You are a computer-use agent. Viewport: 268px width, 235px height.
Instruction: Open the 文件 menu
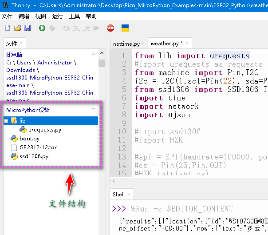pyautogui.click(x=7, y=16)
